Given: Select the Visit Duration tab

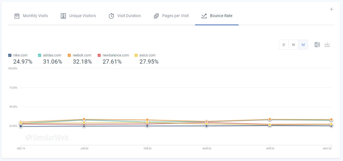Looking at the screenshot, I should pyautogui.click(x=125, y=16).
